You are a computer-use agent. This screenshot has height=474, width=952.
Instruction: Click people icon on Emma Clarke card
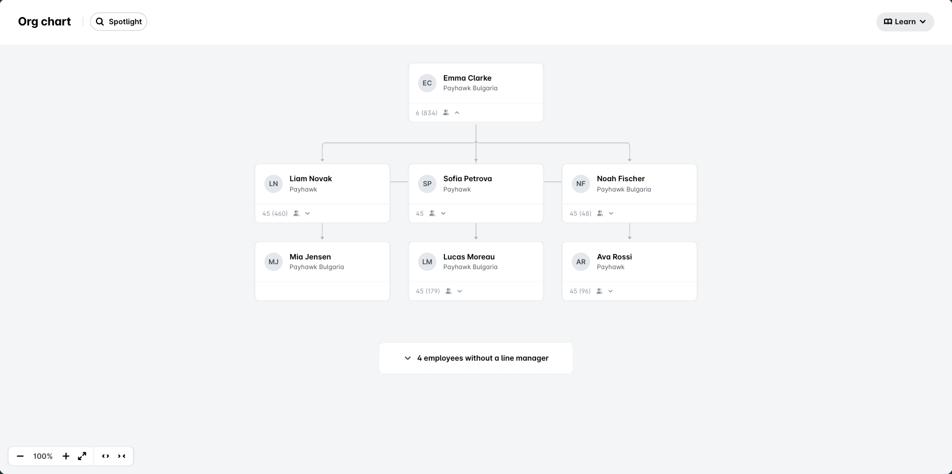pyautogui.click(x=446, y=113)
